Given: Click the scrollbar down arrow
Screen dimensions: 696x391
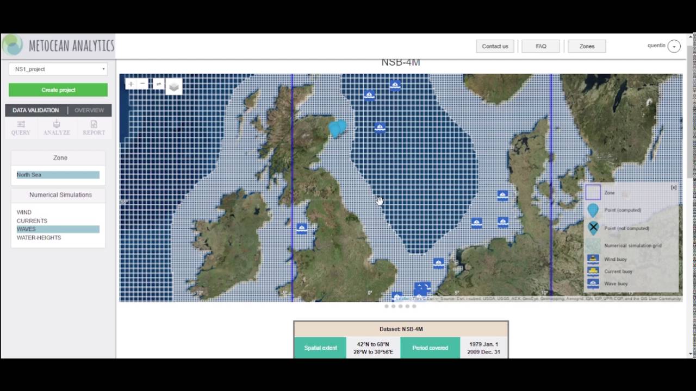Looking at the screenshot, I should [x=691, y=354].
